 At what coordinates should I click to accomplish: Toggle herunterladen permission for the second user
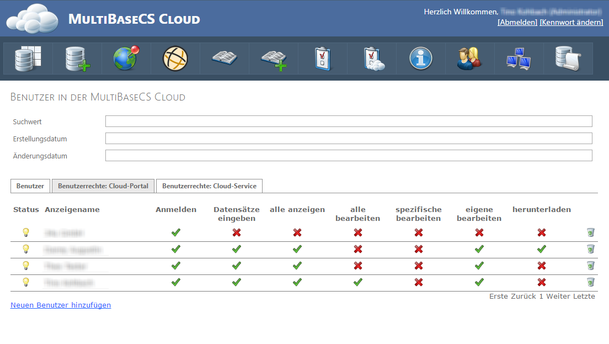(541, 249)
